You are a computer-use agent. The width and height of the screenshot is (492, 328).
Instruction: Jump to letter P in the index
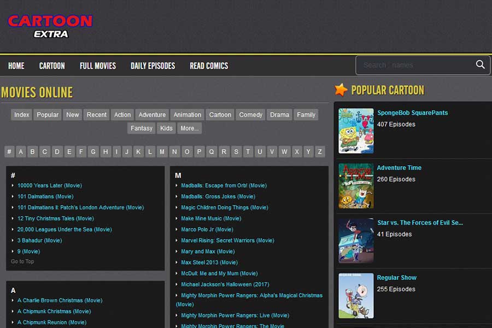pos(199,152)
